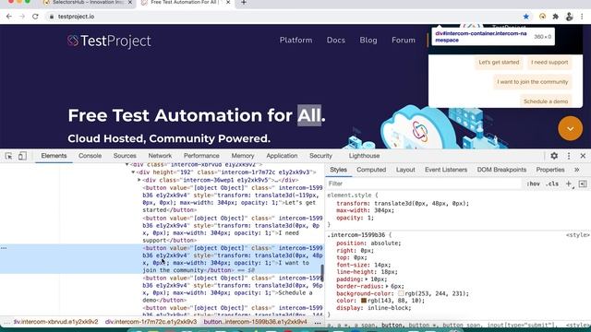Expand the border-radius shorthand triangle

(x=387, y=287)
